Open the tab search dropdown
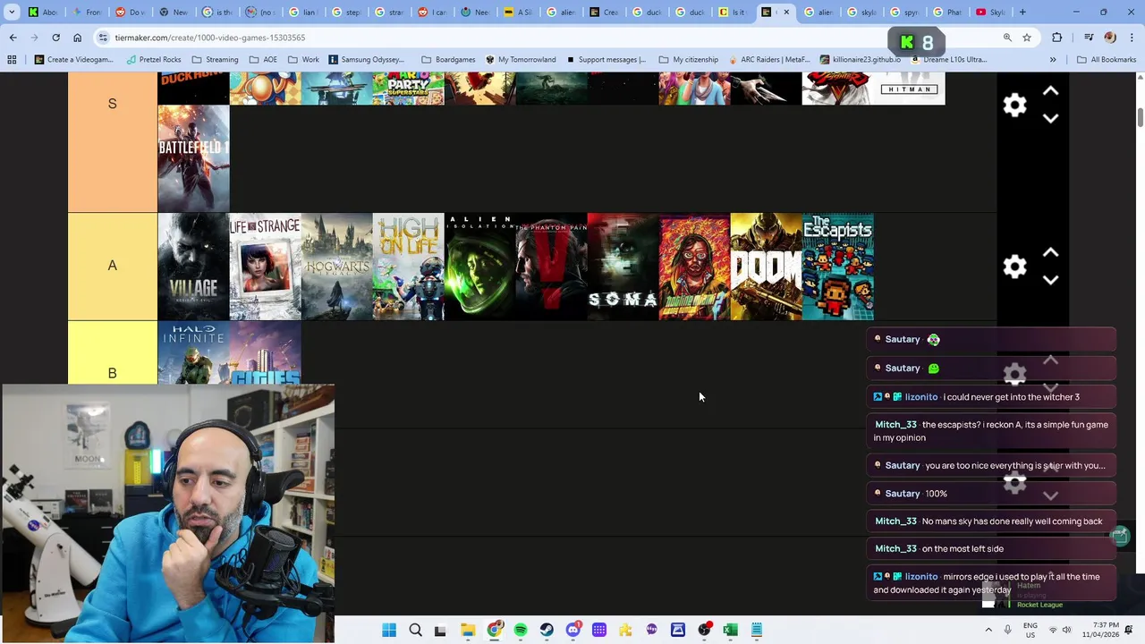The height and width of the screenshot is (644, 1145). coord(12,13)
